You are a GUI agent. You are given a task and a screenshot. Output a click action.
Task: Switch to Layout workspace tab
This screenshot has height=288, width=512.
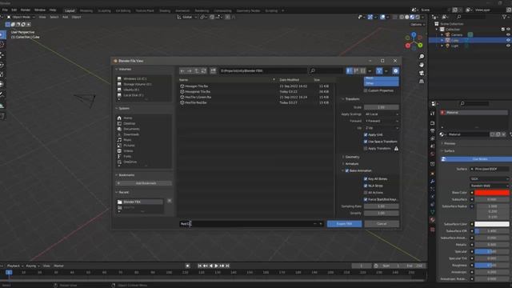coord(70,10)
